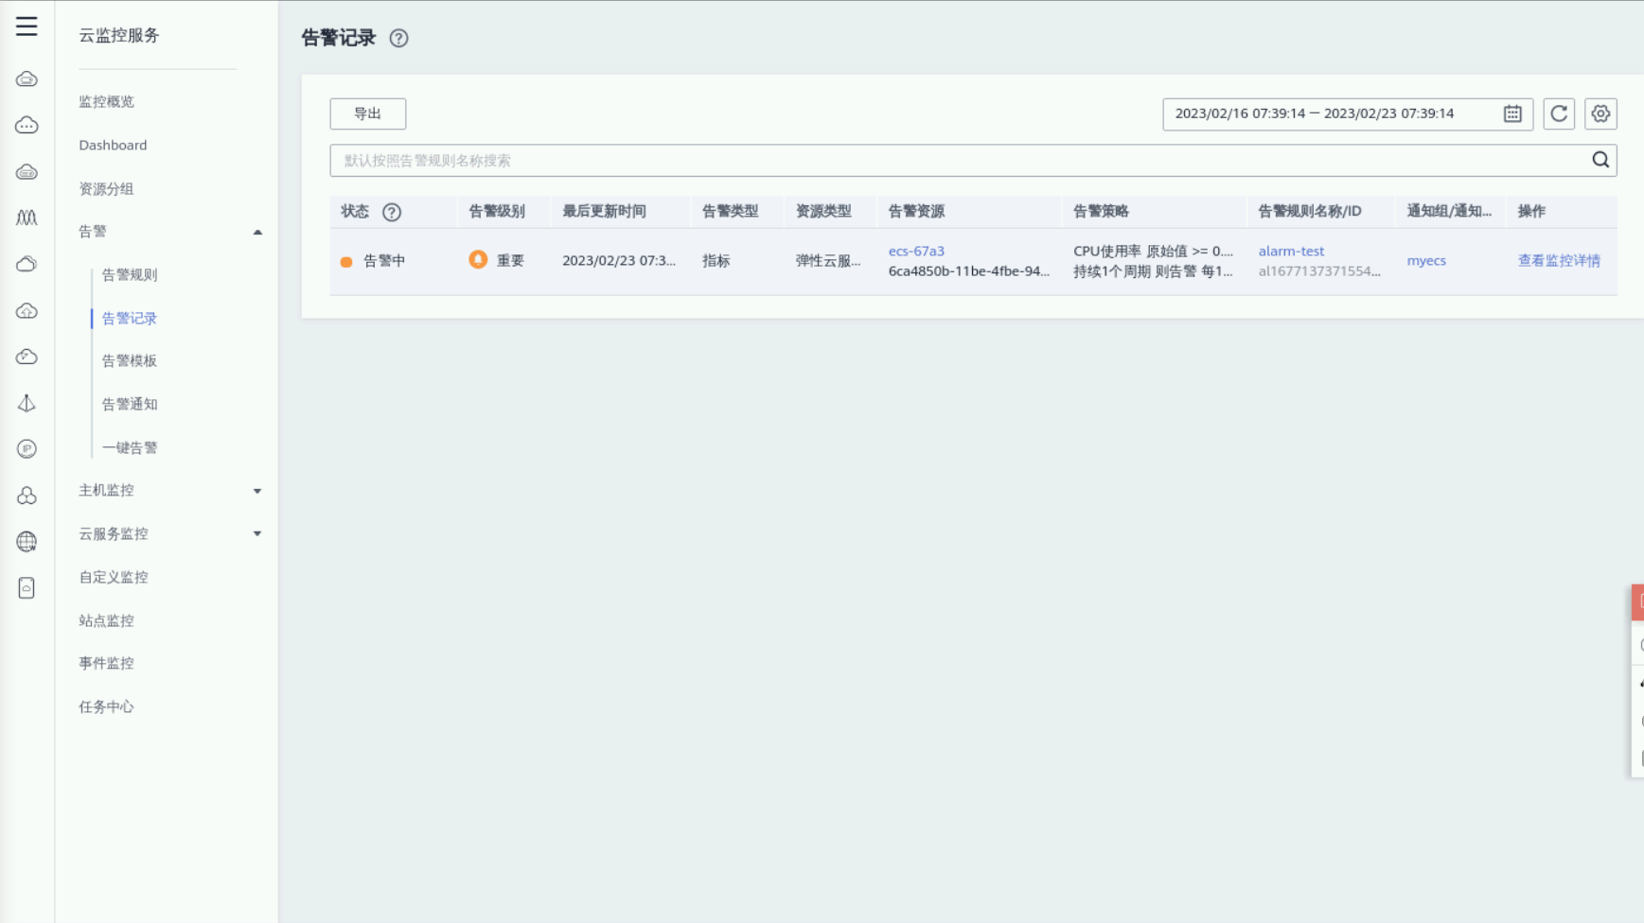Click the cloud icon with play triangle

(x=27, y=357)
